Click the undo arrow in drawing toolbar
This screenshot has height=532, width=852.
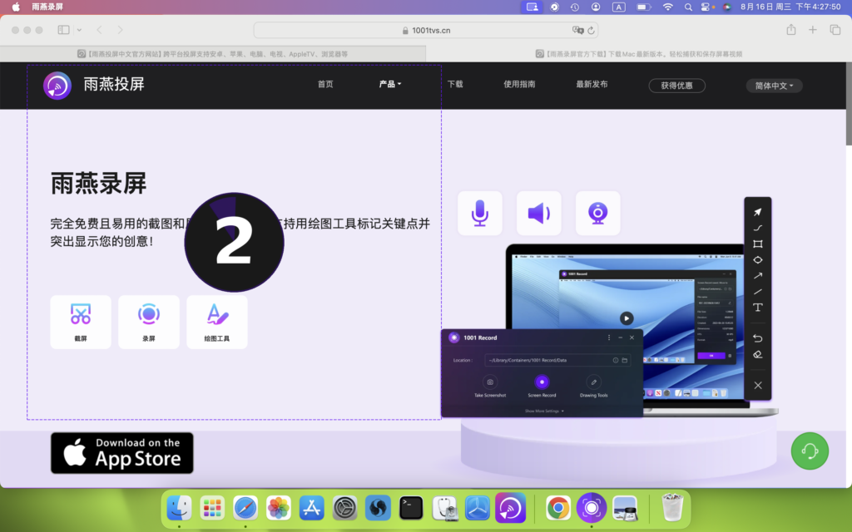(758, 338)
